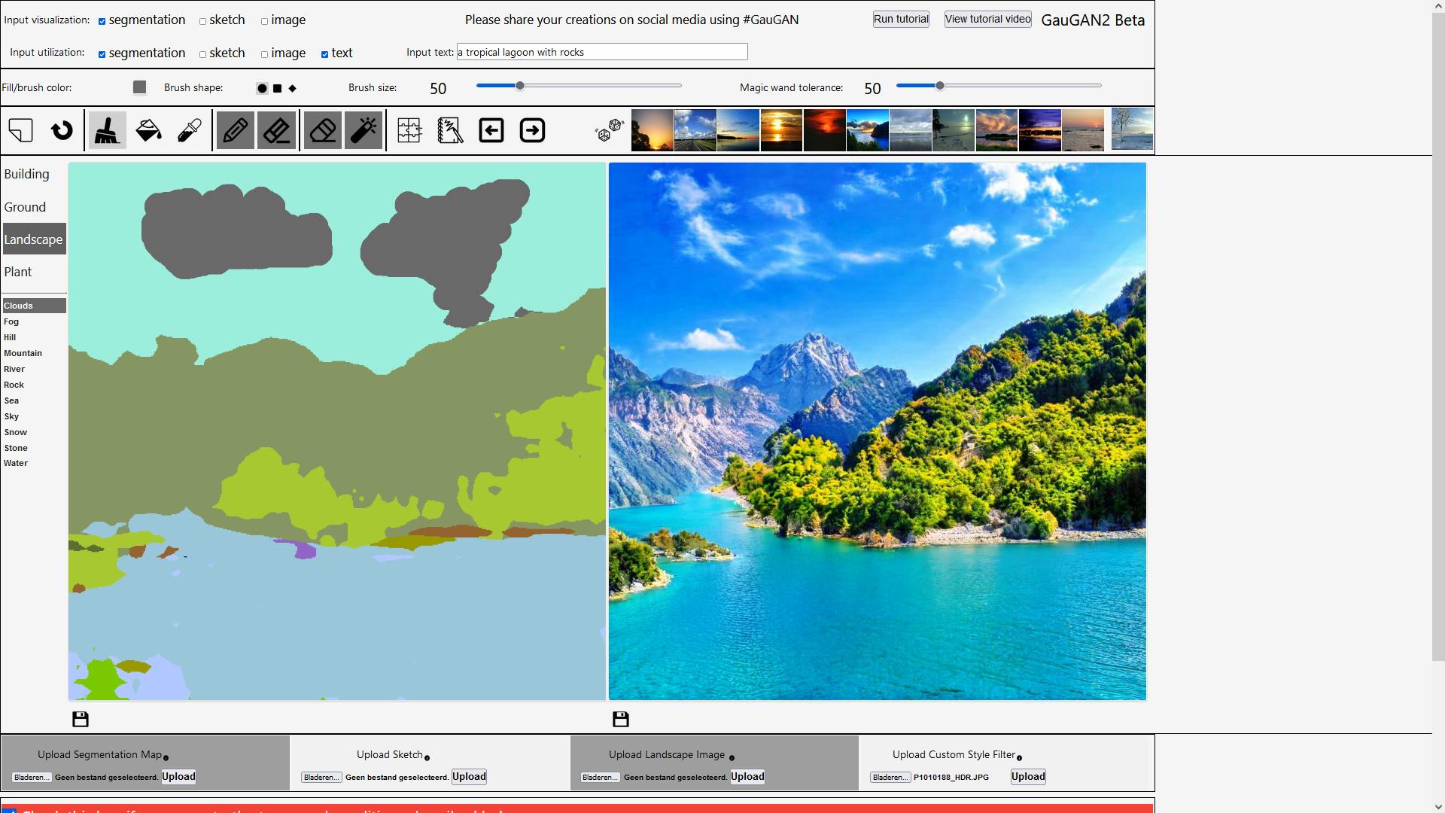Enable image in input utilization

[265, 54]
